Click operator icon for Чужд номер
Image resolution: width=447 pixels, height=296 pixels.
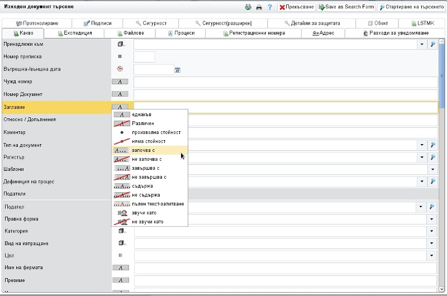coord(120,82)
